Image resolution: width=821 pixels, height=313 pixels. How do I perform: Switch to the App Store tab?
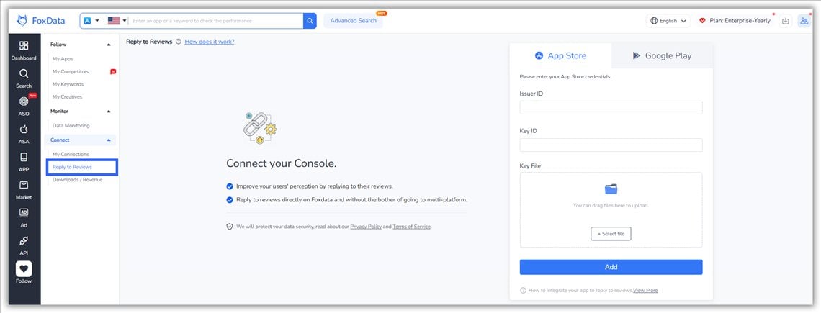pyautogui.click(x=560, y=55)
